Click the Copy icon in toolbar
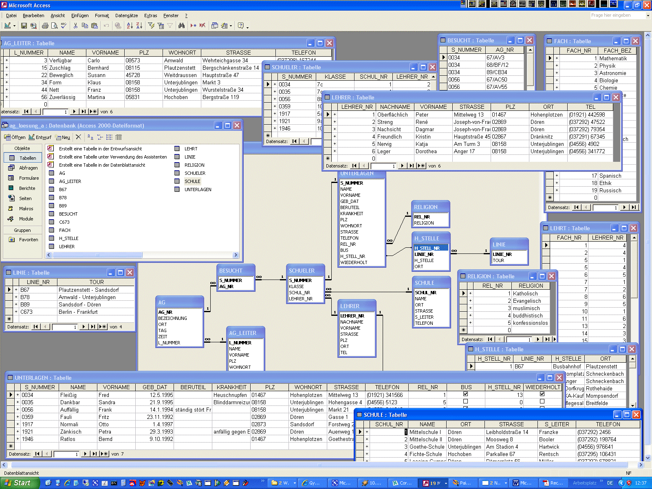This screenshot has width=652, height=489. 85,26
